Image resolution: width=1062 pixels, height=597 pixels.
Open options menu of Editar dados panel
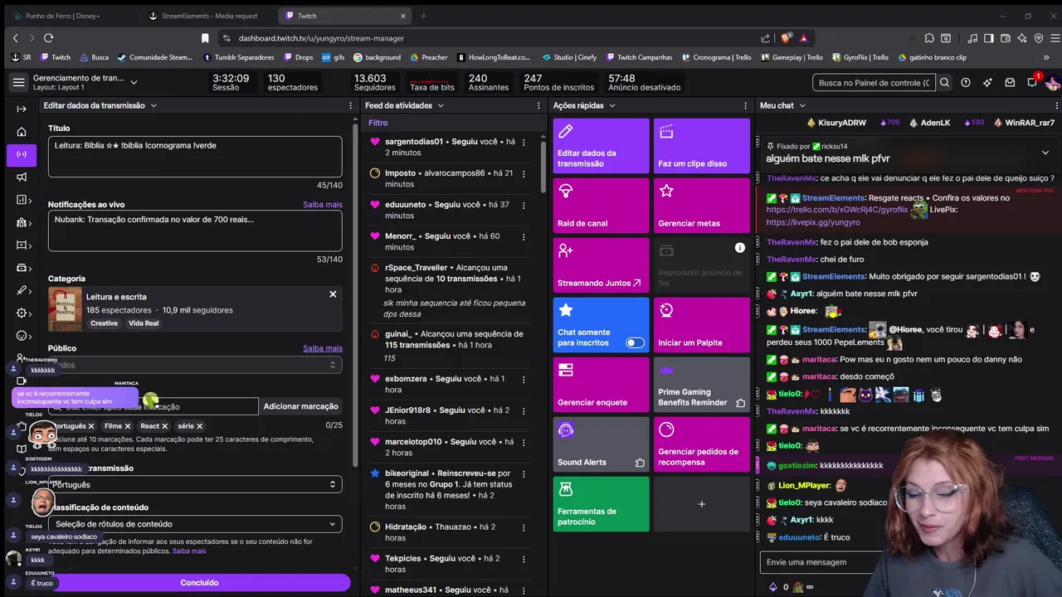(351, 105)
